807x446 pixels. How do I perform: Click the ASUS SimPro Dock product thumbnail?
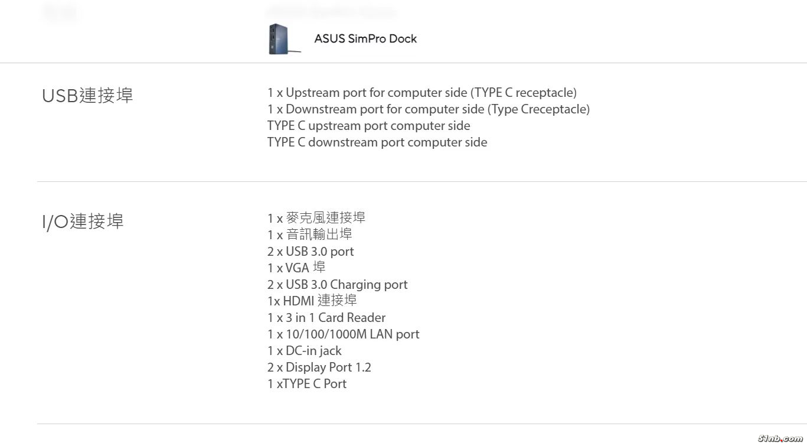[x=281, y=40]
